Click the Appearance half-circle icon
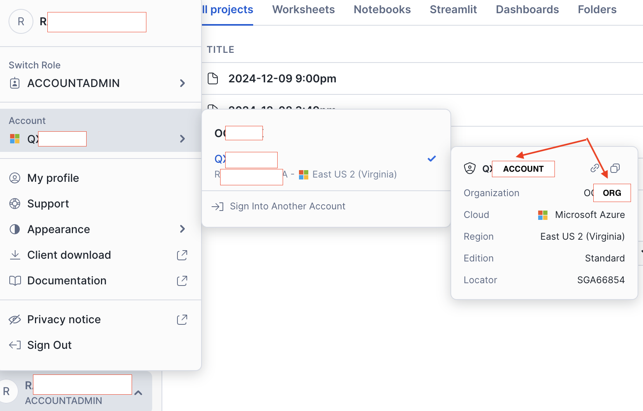 click(x=15, y=229)
